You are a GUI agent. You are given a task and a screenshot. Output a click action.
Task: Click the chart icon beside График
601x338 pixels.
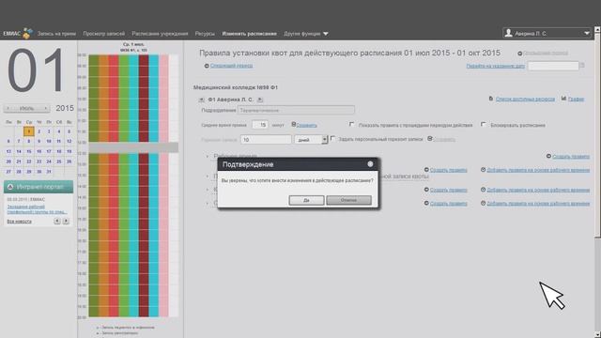pyautogui.click(x=563, y=99)
